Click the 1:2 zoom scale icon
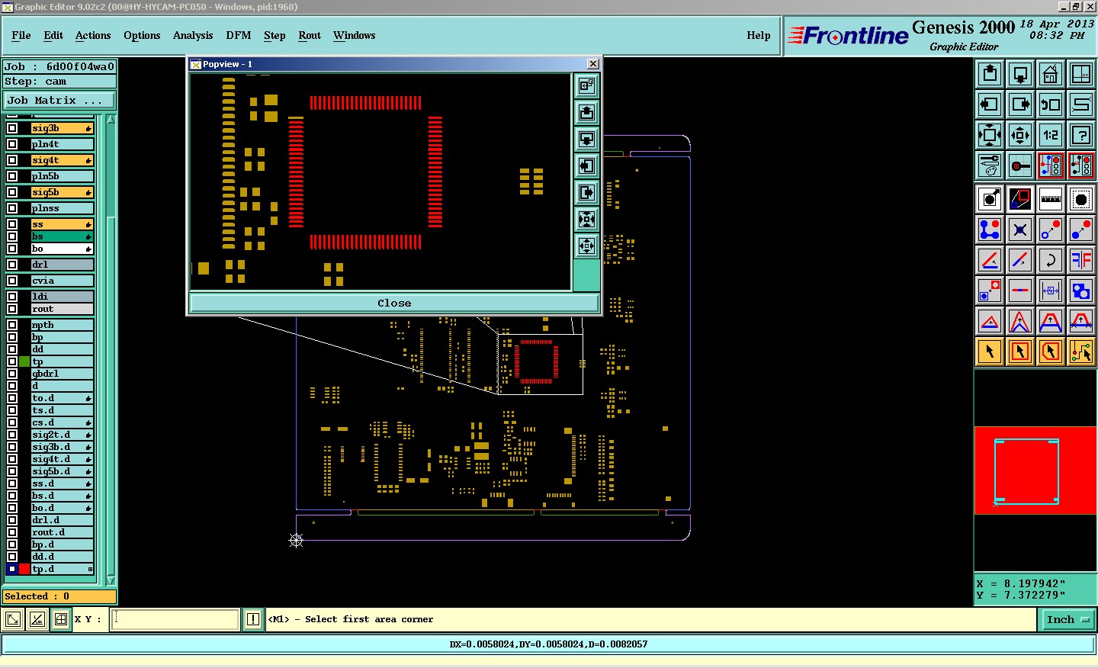Viewport: 1098px width, 668px height. click(x=1051, y=135)
